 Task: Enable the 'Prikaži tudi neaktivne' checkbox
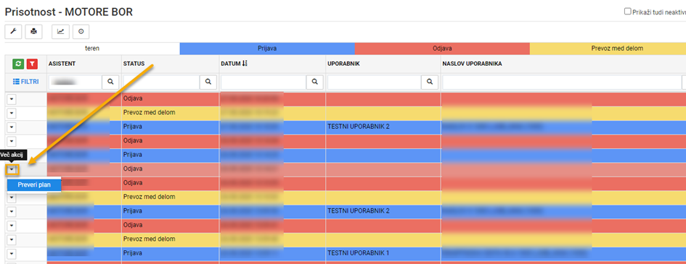[x=627, y=12]
